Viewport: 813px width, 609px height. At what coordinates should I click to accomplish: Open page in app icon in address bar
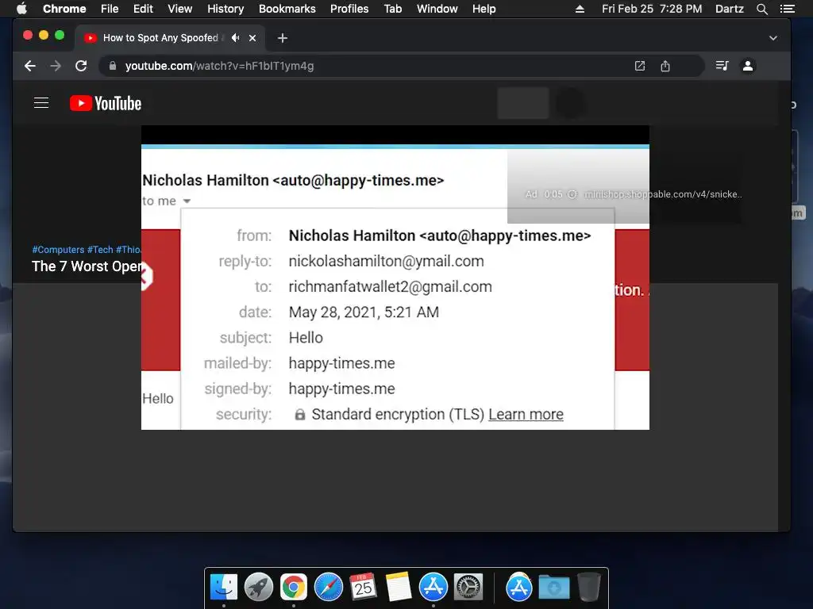click(x=640, y=66)
